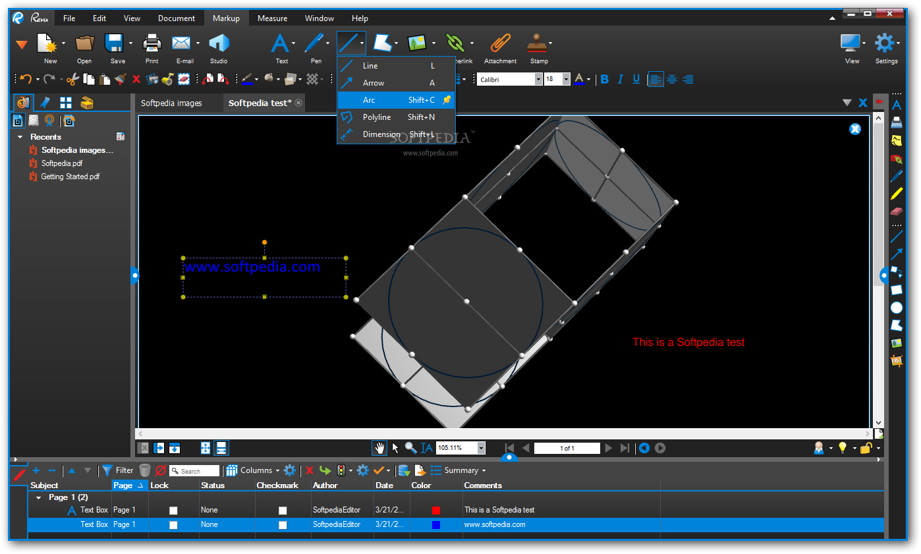This screenshot has height=554, width=921.
Task: Open Getting Started.pdf from Recents
Action: coord(70,177)
